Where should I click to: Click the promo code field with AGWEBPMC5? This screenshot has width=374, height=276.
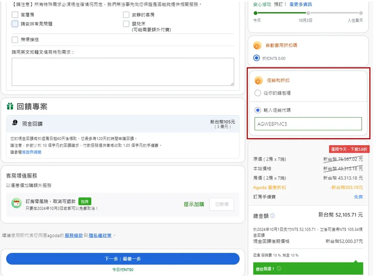tap(308, 124)
